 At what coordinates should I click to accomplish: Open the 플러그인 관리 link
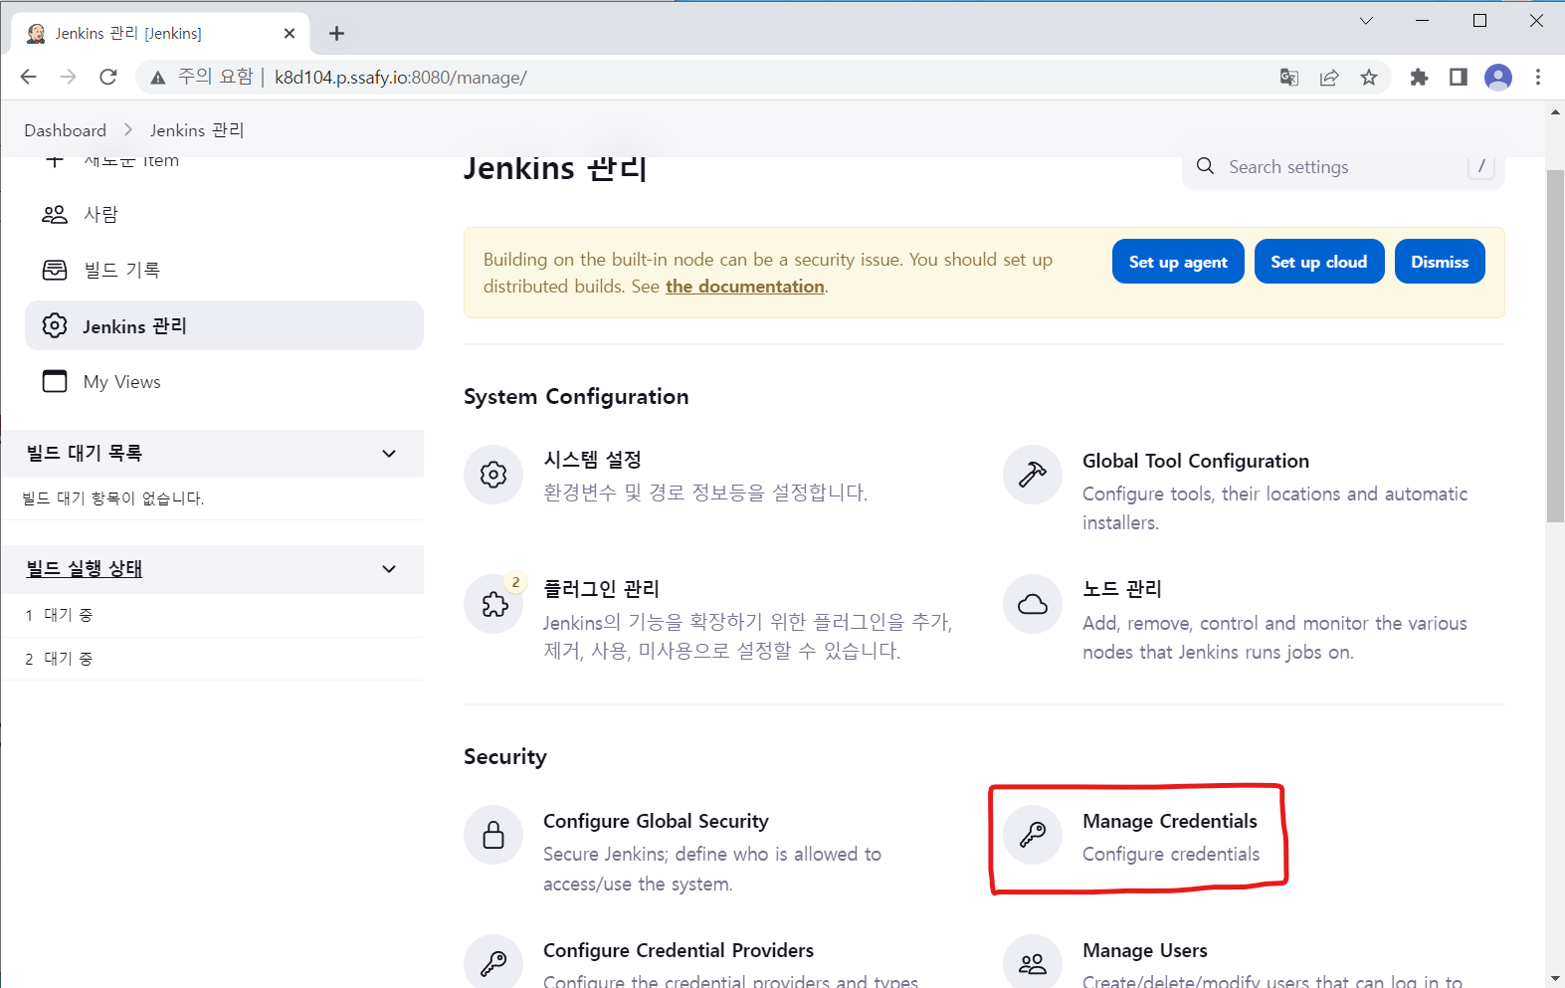click(601, 589)
